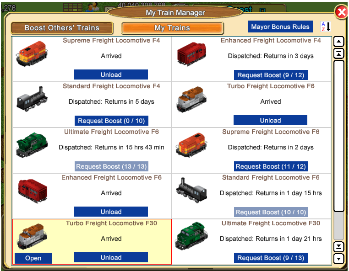Click Supreme Freight Locomotive F6 title
The image size is (349, 271).
[271, 132]
